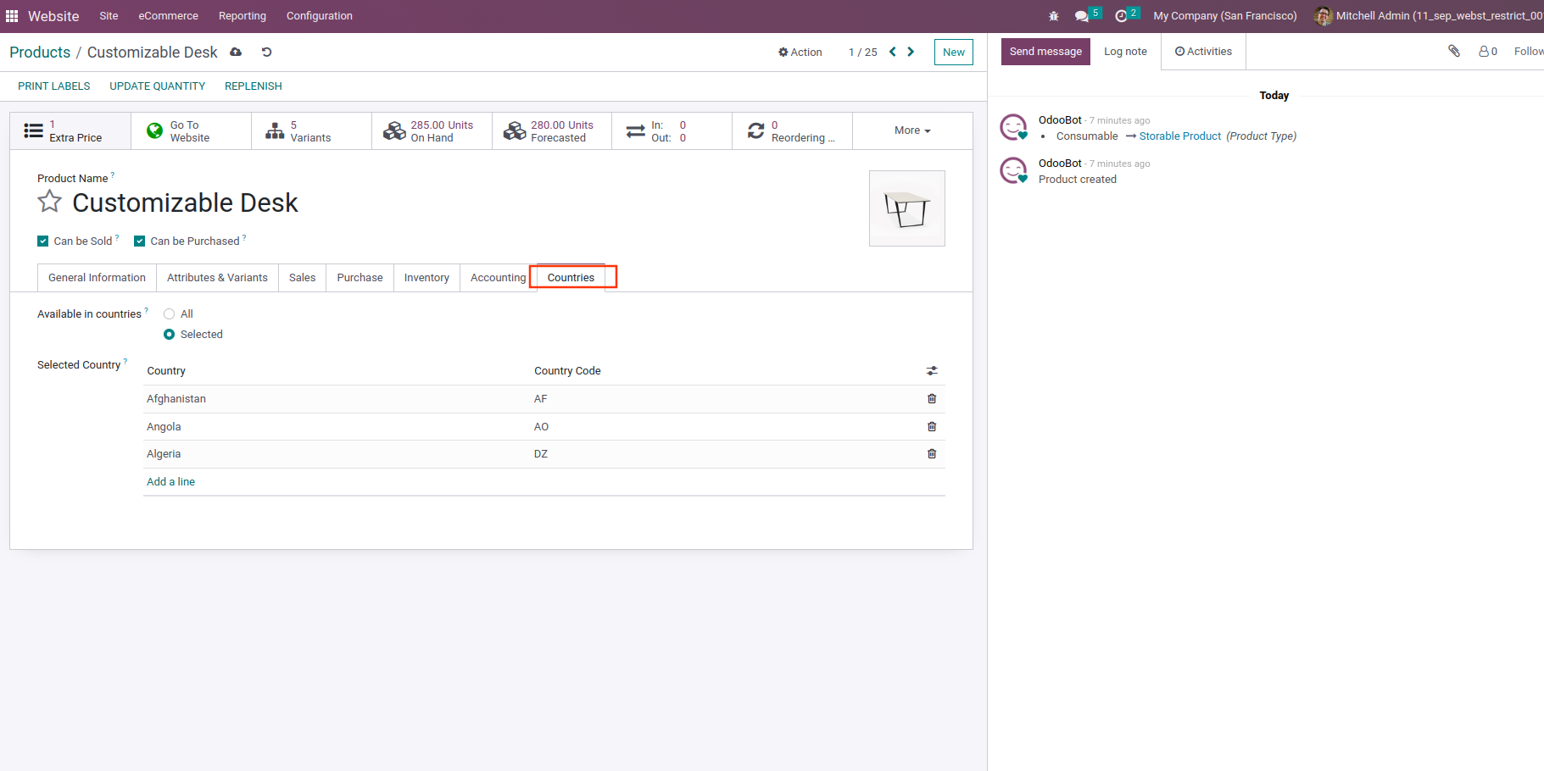Image resolution: width=1544 pixels, height=771 pixels.
Task: Click the New button
Action: 954,53
